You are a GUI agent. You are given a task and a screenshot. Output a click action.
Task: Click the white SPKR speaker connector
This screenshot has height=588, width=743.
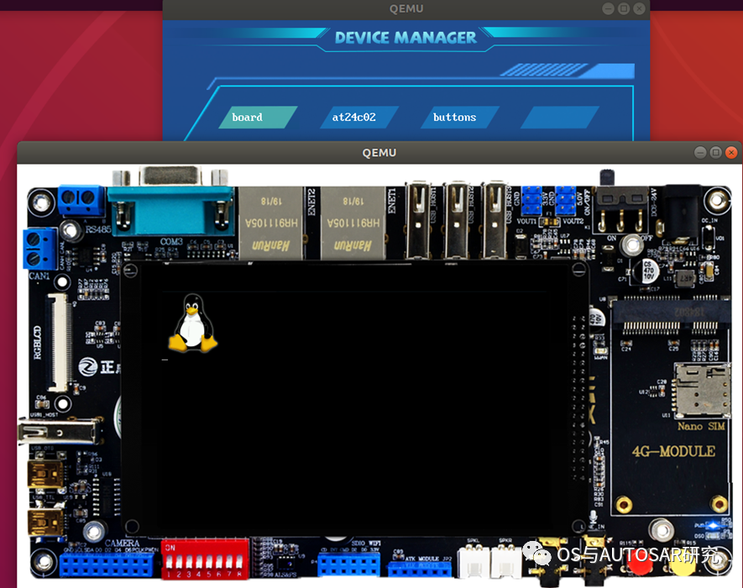click(x=505, y=561)
